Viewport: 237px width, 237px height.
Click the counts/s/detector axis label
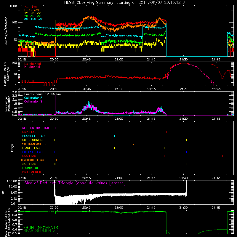[6, 31]
